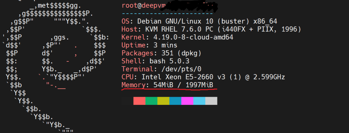The width and height of the screenshot is (349, 133).
Task: Click the underlined Memory label
Action: click(134, 85)
